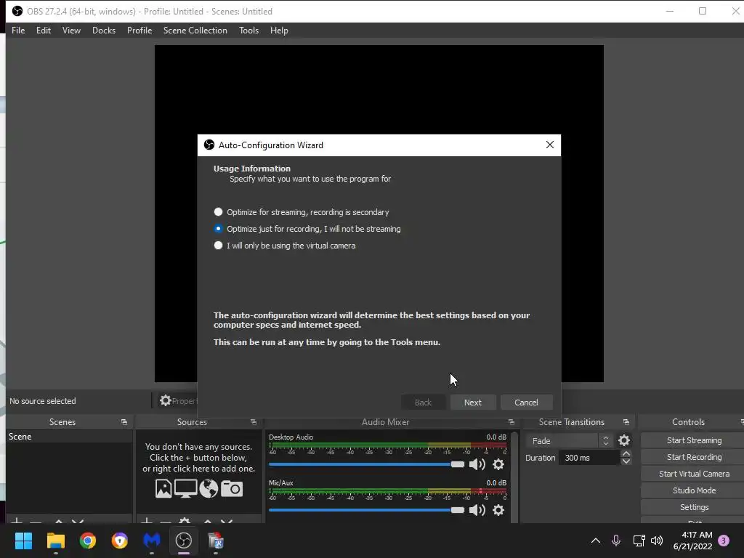
Task: Open the Docks menu
Action: click(103, 31)
